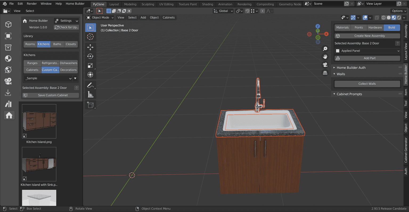
Task: Switch to the Shading workspace tab
Action: (207, 4)
